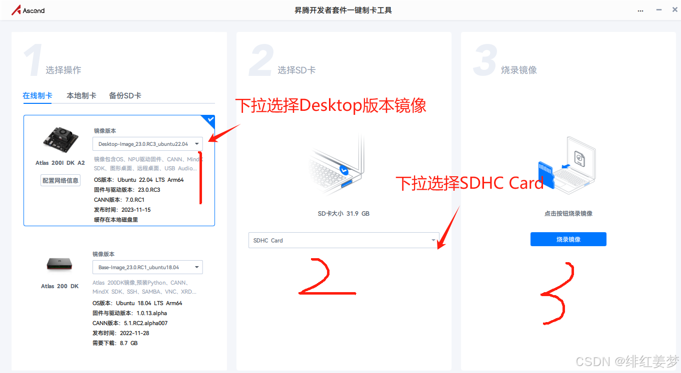The image size is (681, 373).
Task: Click '发布时间: 2023-11-15' text
Action: 122,210
